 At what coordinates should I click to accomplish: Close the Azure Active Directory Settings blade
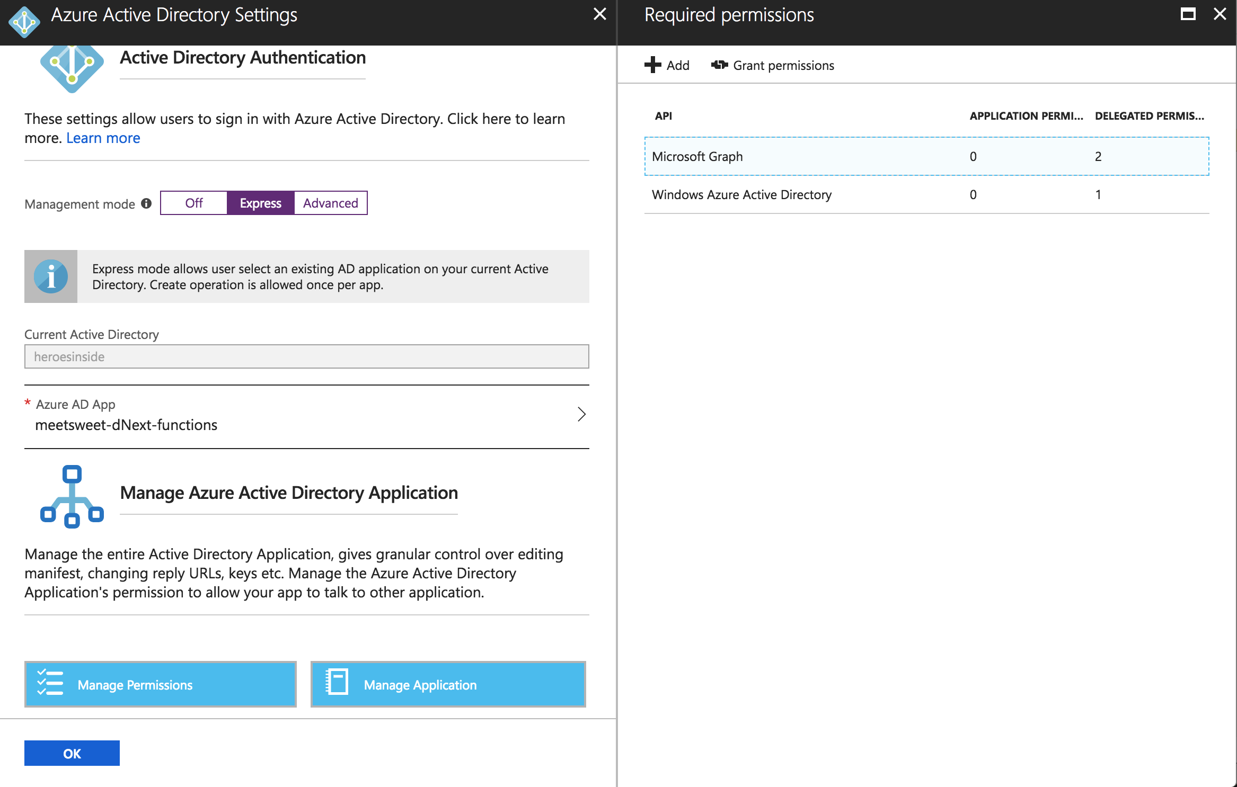click(x=599, y=14)
